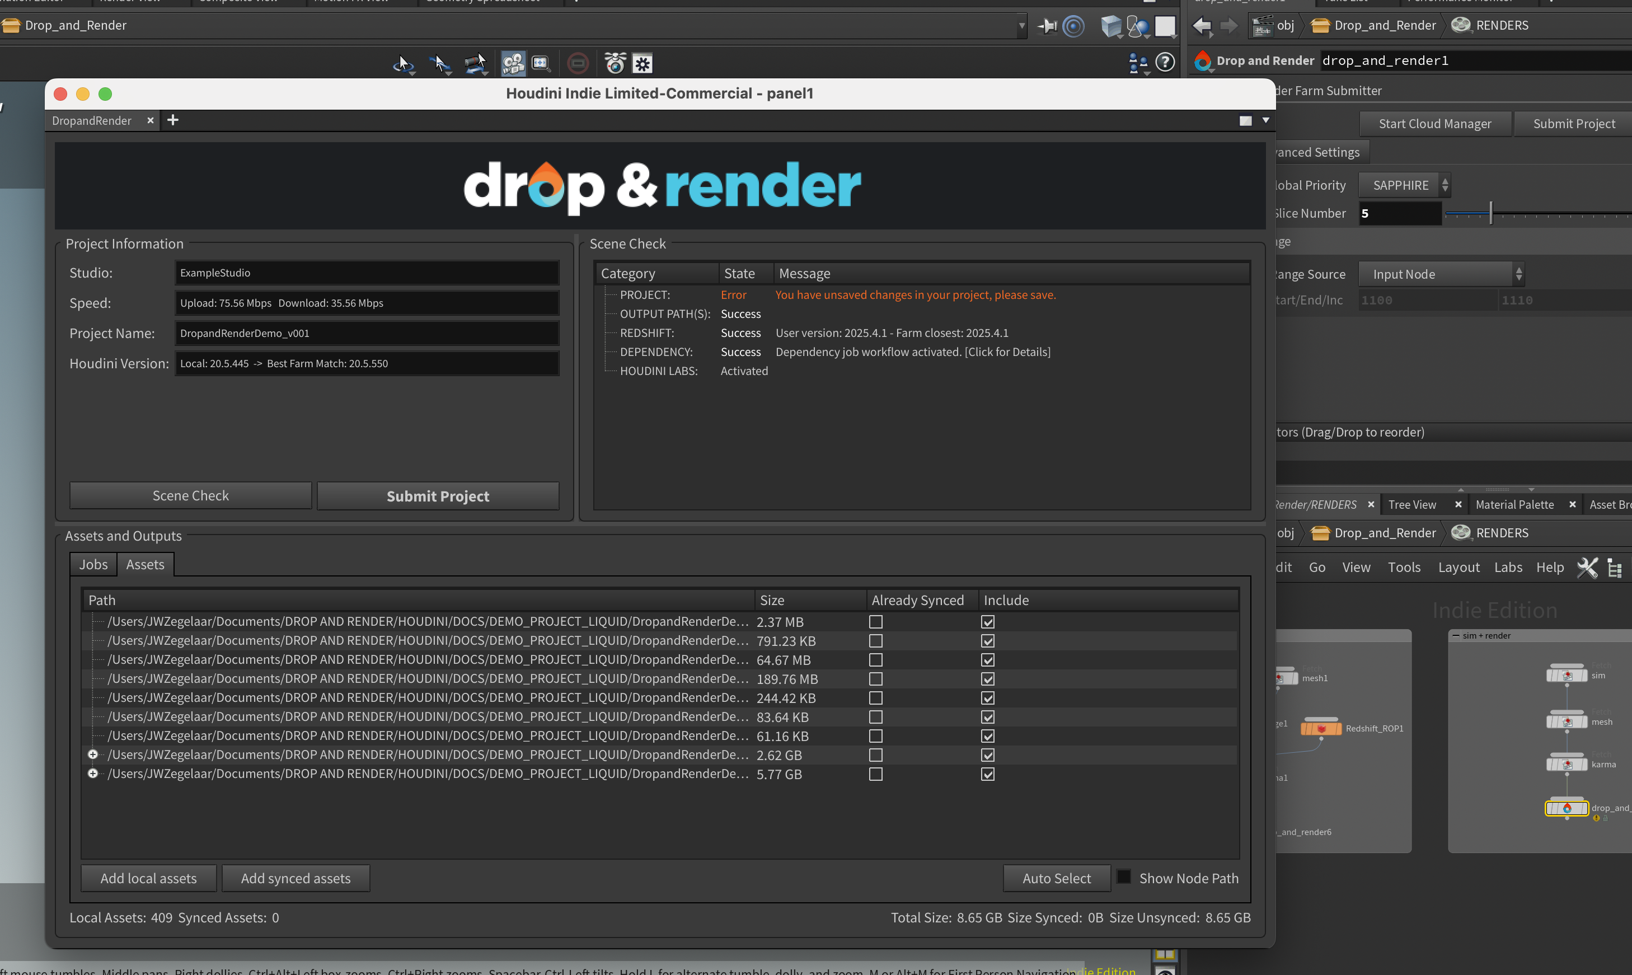Open the Range Source Input Node dropdown
The width and height of the screenshot is (1632, 975).
1441,274
